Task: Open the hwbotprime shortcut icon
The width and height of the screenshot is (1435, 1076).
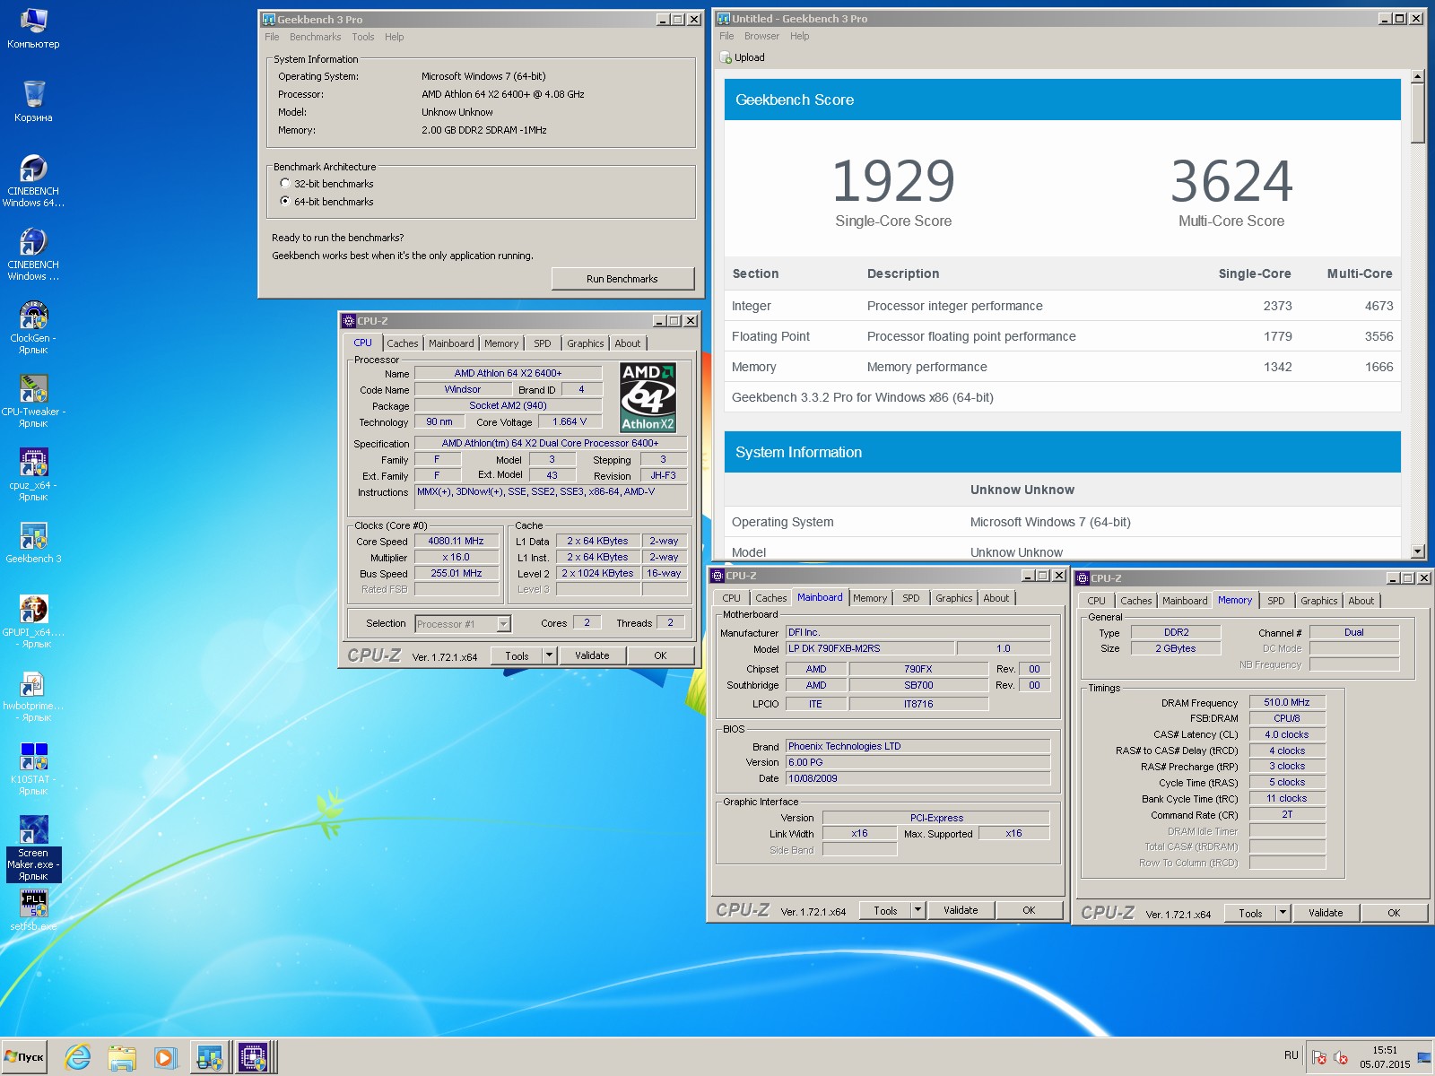Action: point(33,695)
